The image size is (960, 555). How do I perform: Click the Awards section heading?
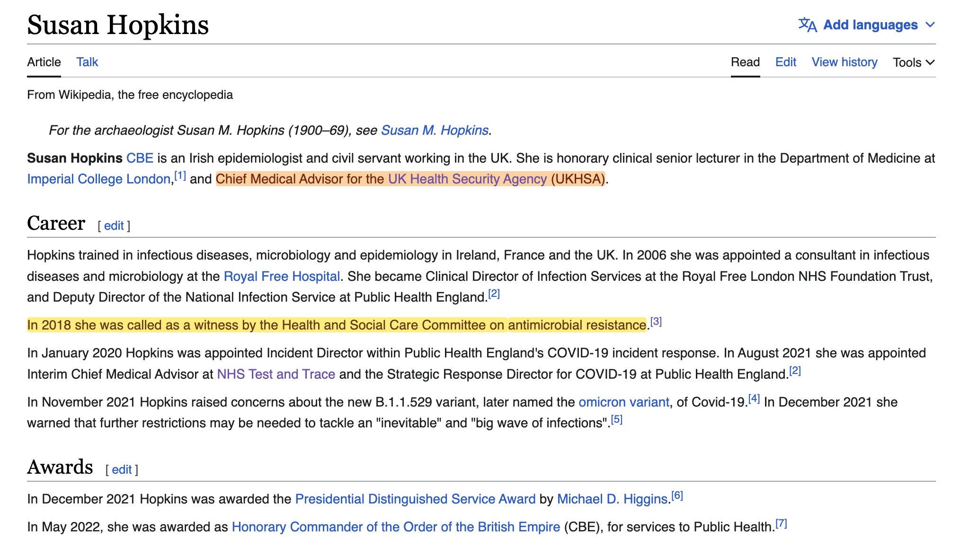[x=60, y=467]
